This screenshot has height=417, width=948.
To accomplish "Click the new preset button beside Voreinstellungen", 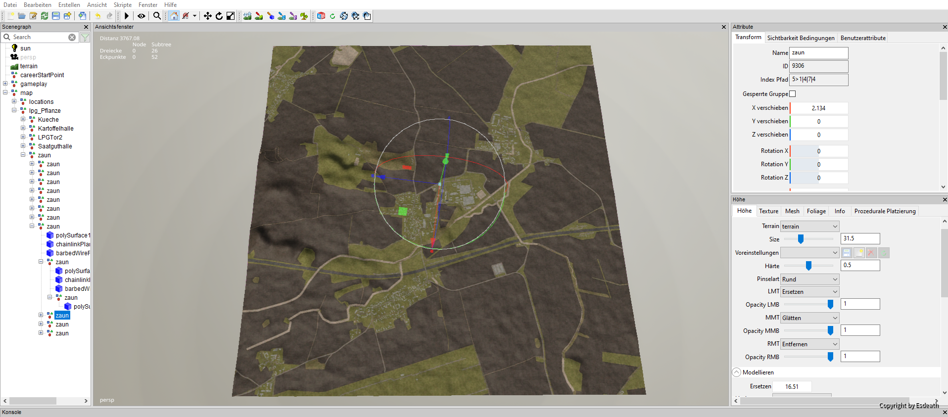I will (859, 253).
